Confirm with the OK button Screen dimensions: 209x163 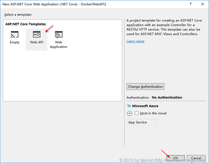175,158
